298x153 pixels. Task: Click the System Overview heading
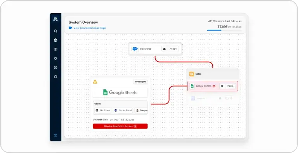[x=83, y=22]
